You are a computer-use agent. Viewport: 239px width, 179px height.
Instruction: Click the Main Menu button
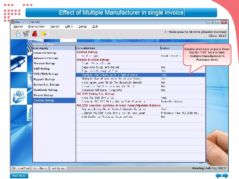coord(19,176)
